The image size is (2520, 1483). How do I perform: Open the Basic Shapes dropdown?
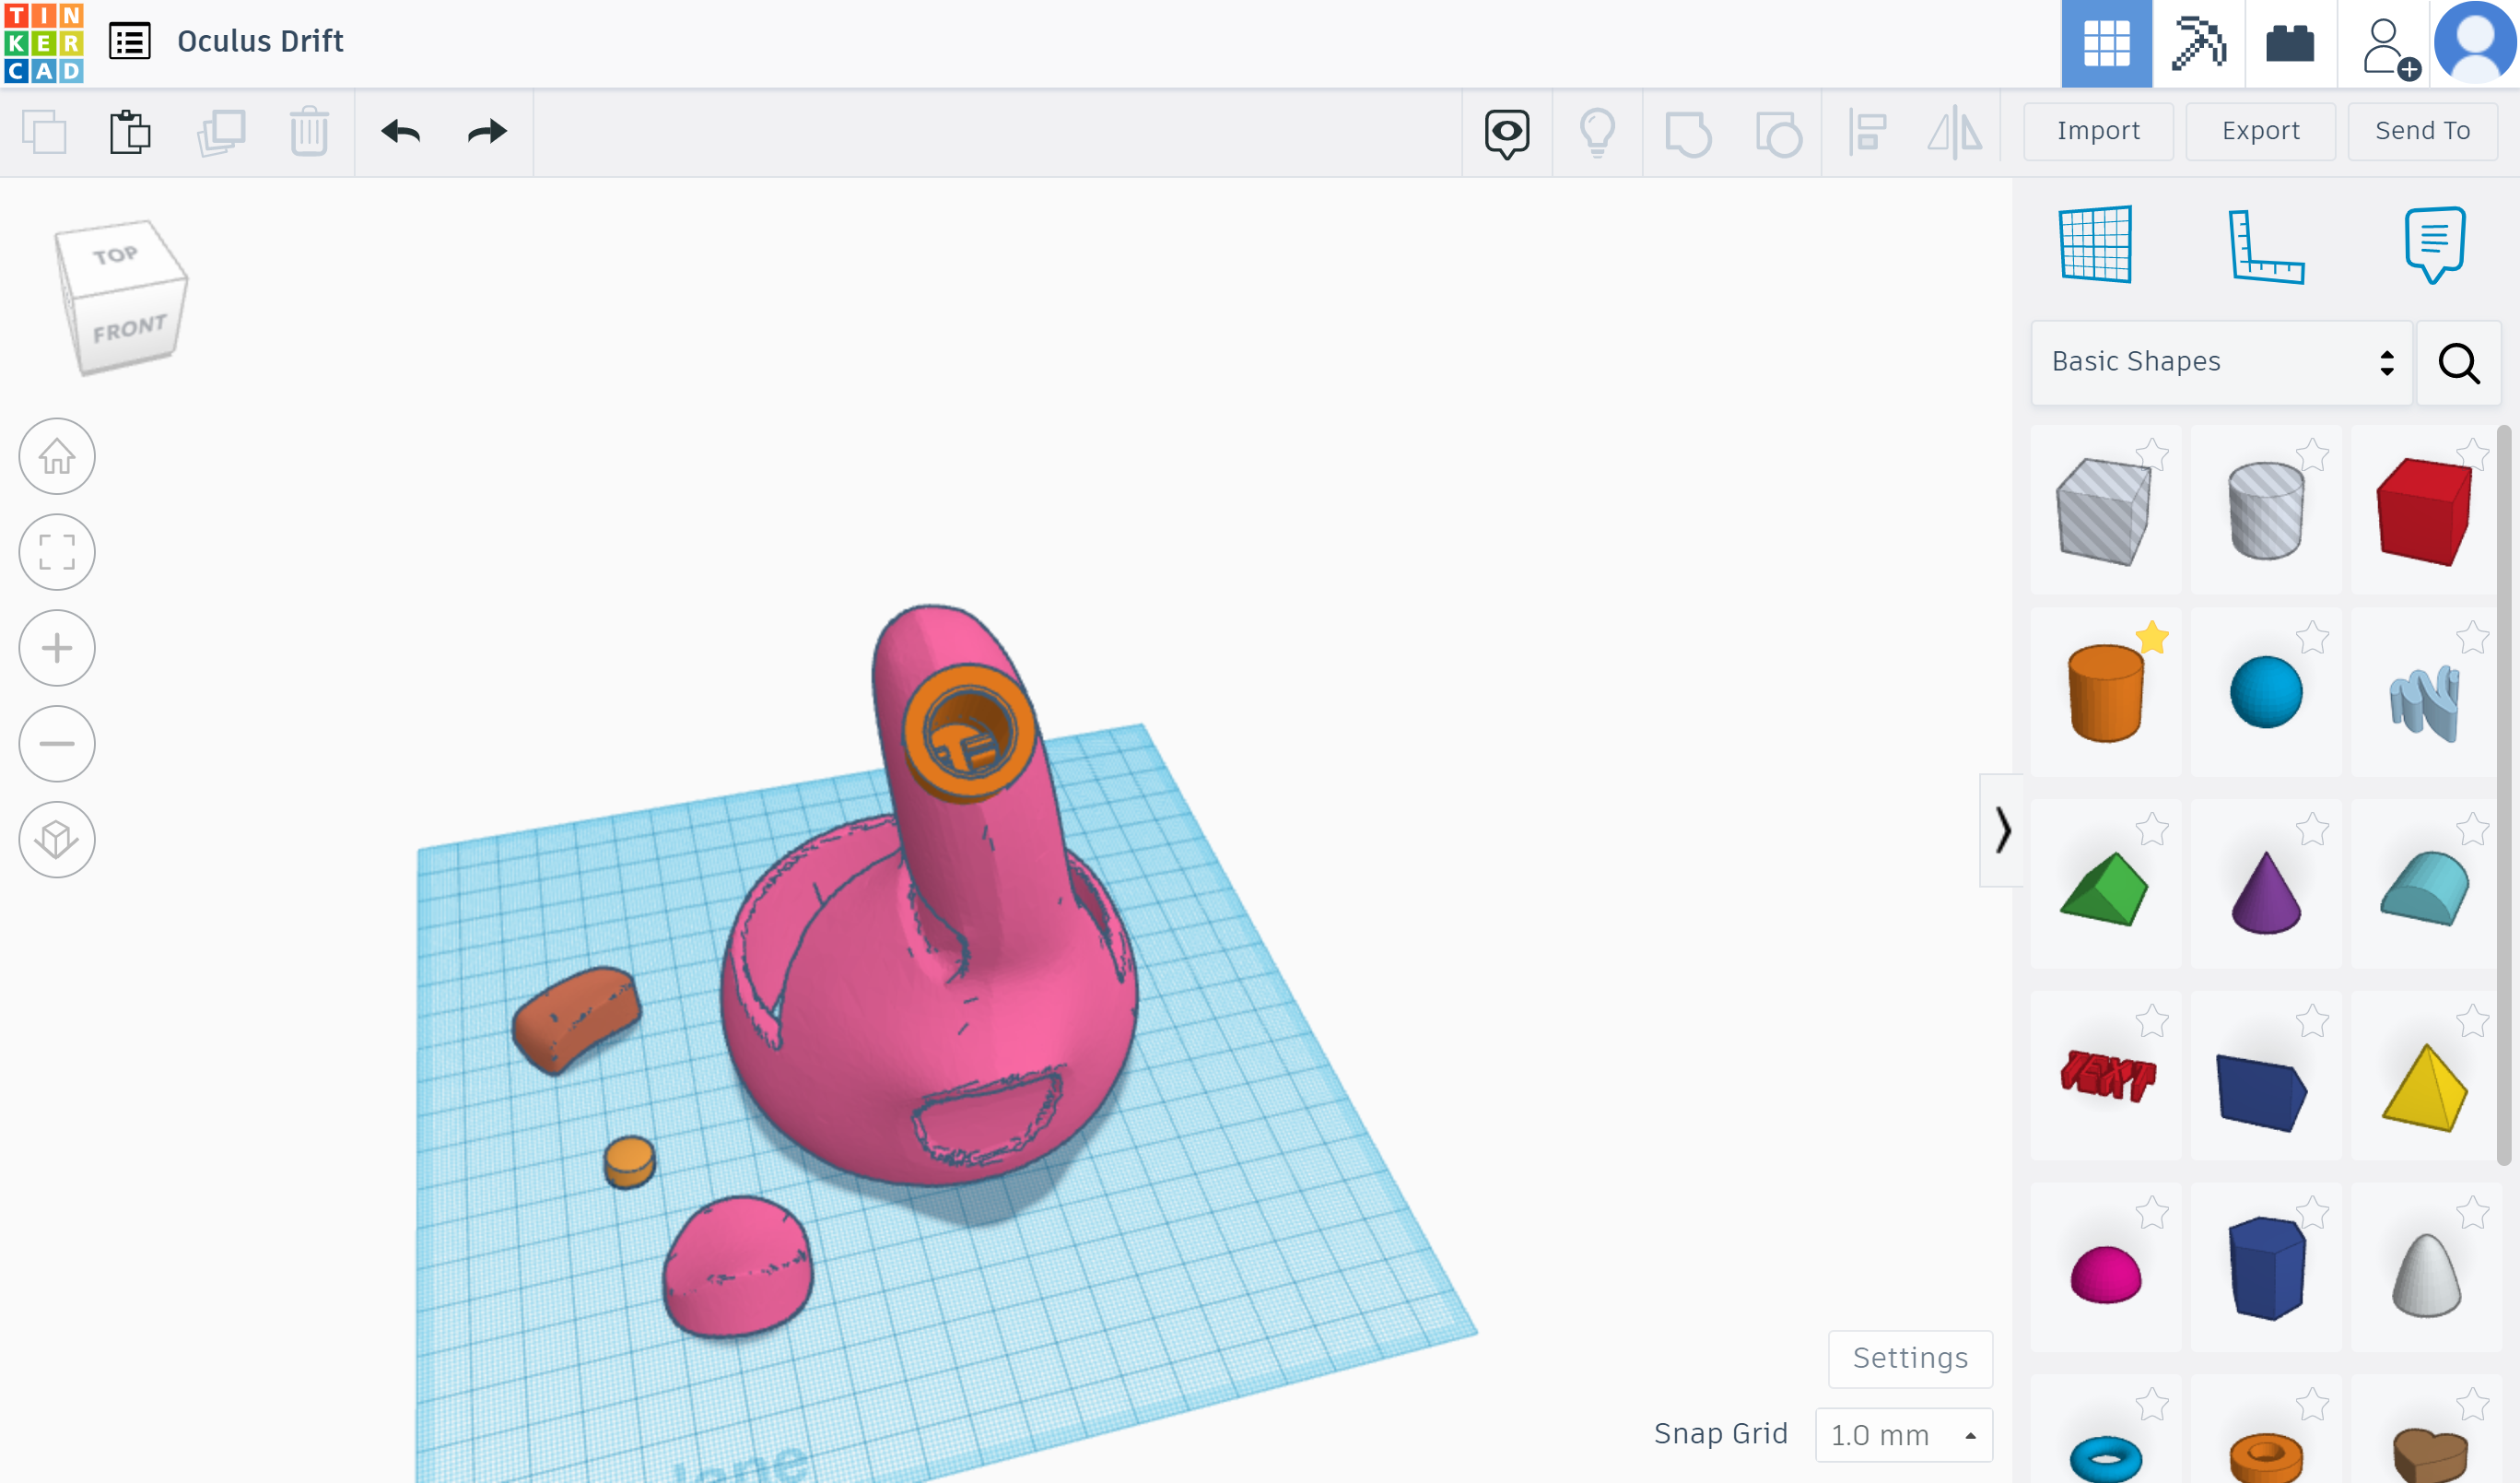(x=2220, y=362)
